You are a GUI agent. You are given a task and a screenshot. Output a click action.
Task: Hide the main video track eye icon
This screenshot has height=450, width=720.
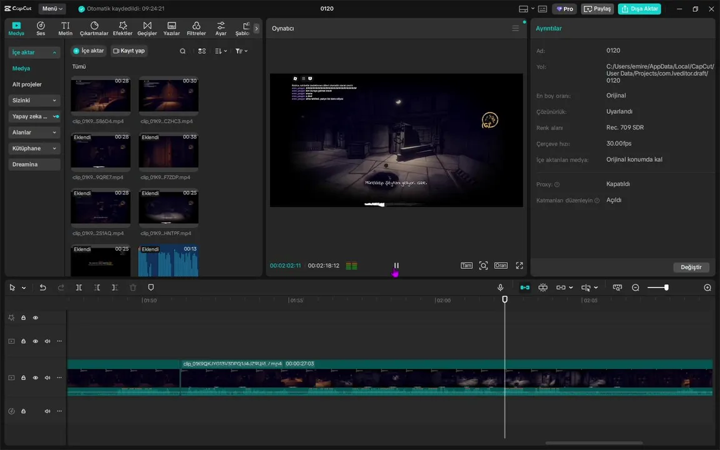(36, 377)
